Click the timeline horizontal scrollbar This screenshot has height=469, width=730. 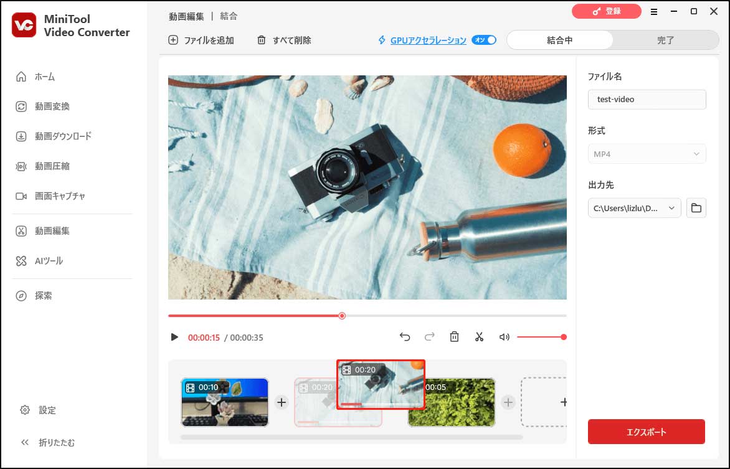351,437
